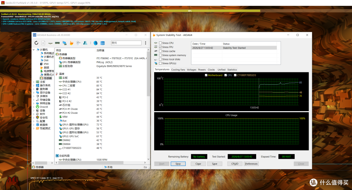Expand the 多媒体 tree node

(34, 96)
